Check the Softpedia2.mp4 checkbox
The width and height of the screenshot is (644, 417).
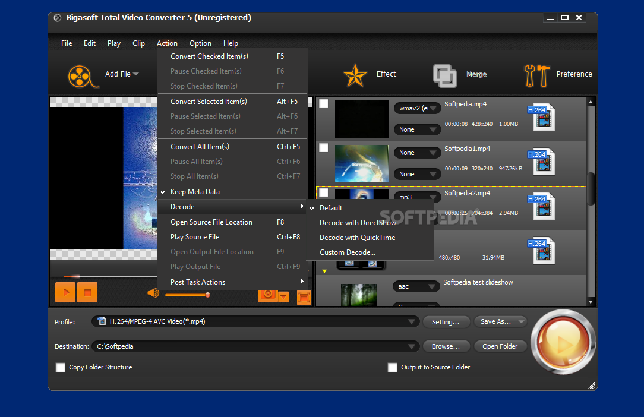324,192
